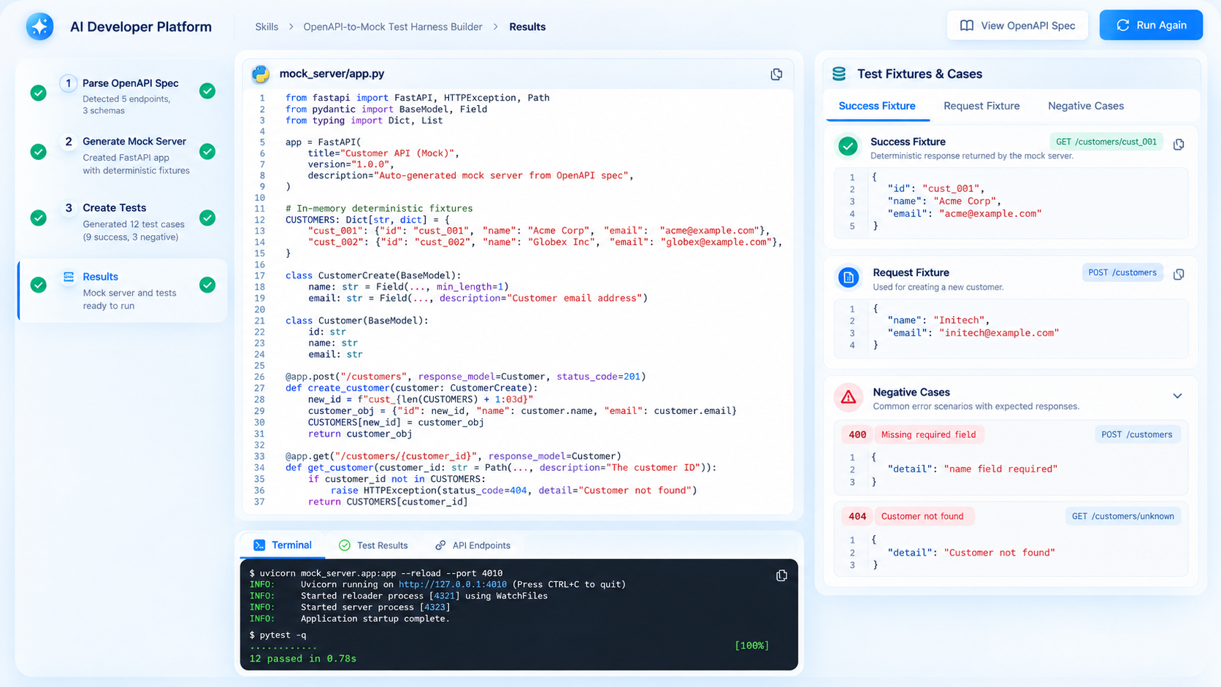The width and height of the screenshot is (1221, 687).
Task: Click the left green check beside Generate Mock Server
Action: (39, 152)
